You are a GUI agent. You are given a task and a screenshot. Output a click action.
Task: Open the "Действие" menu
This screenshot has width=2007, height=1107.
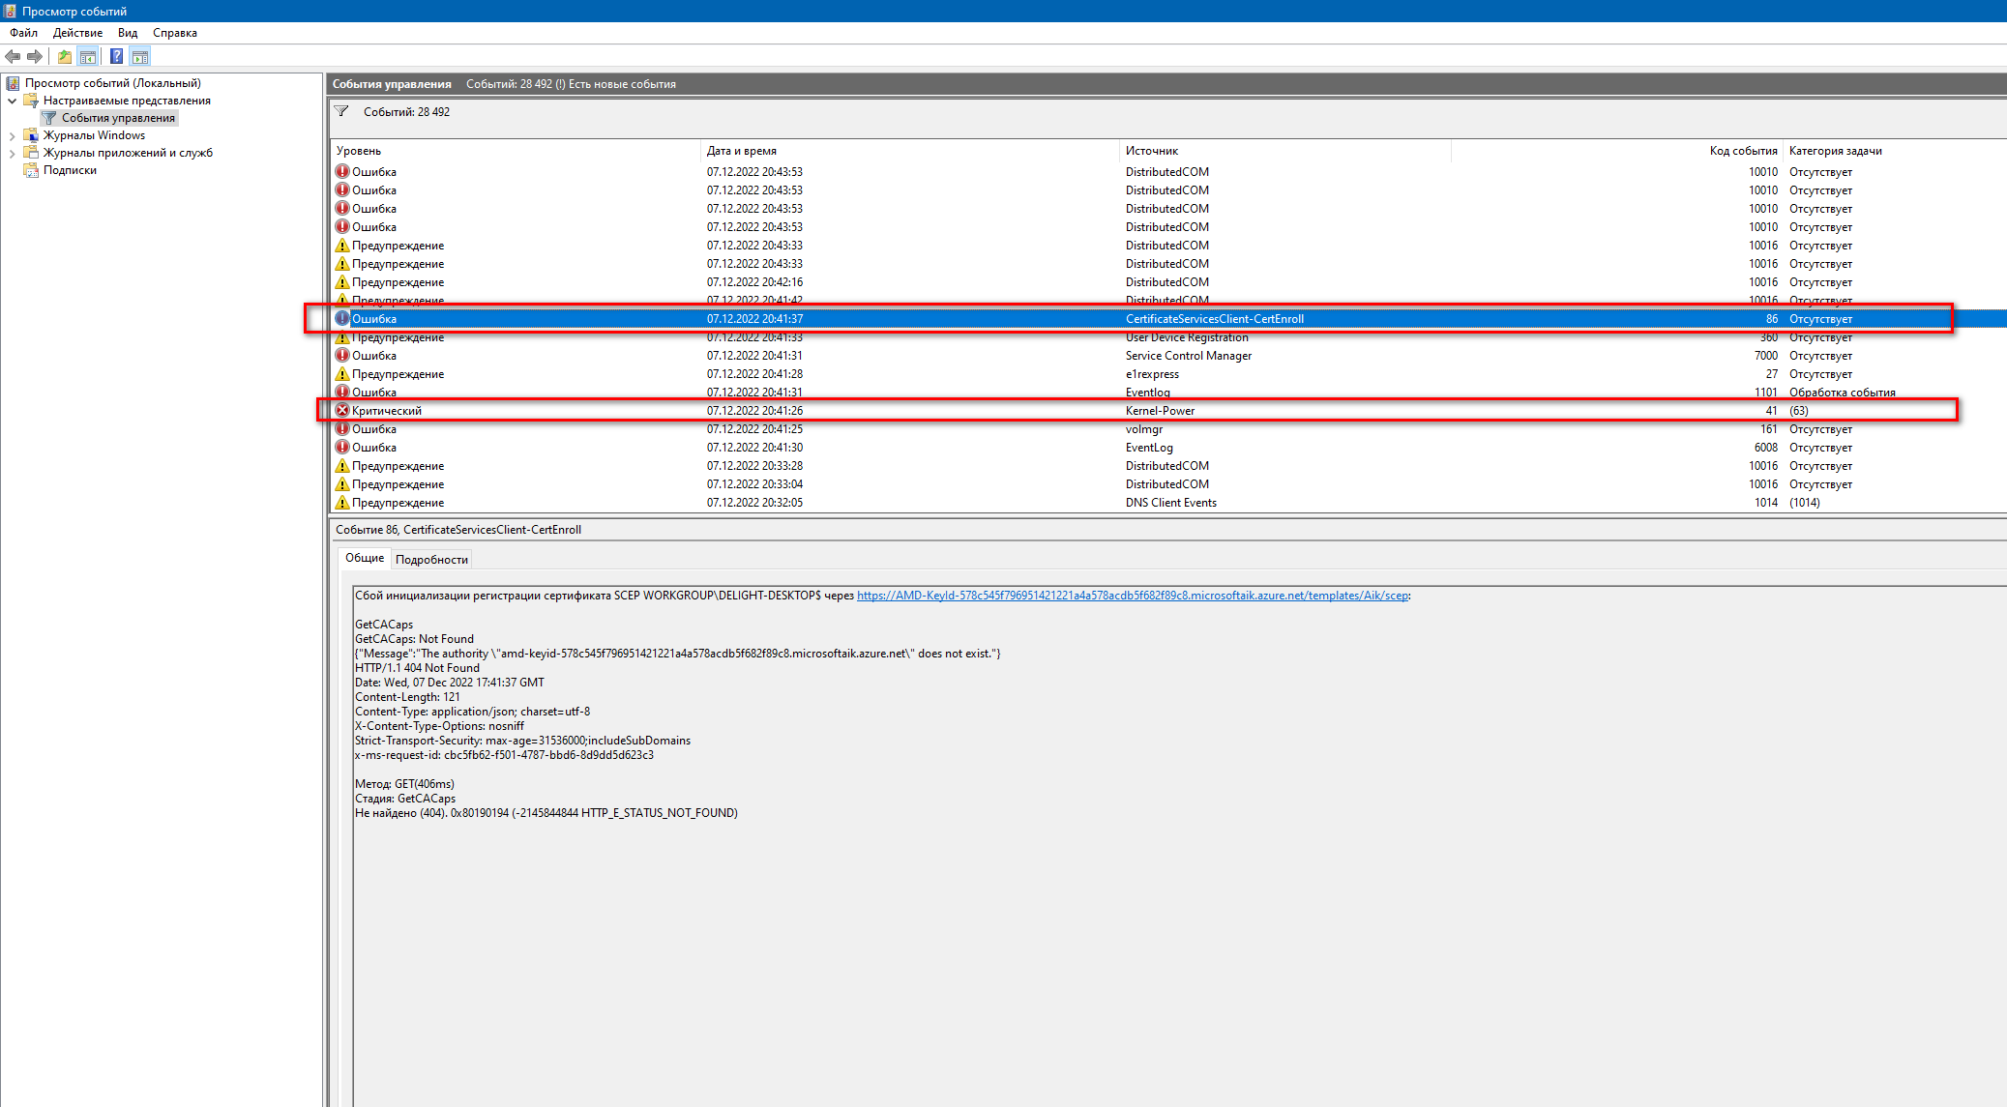[x=77, y=33]
